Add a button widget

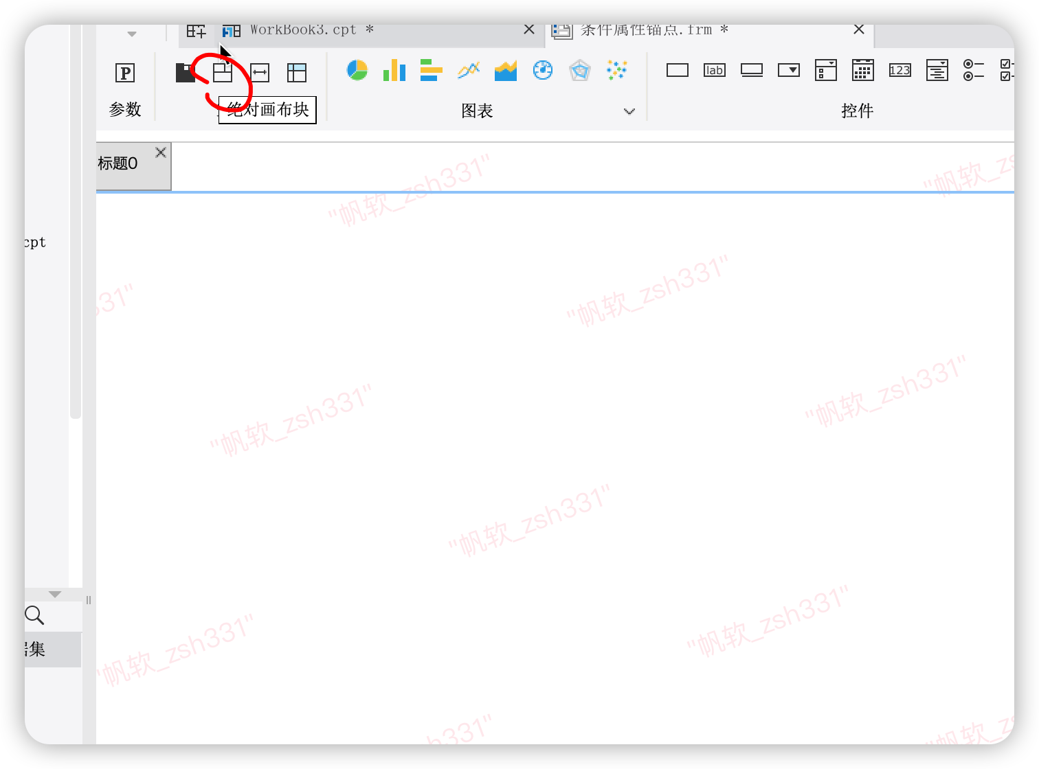click(x=752, y=70)
